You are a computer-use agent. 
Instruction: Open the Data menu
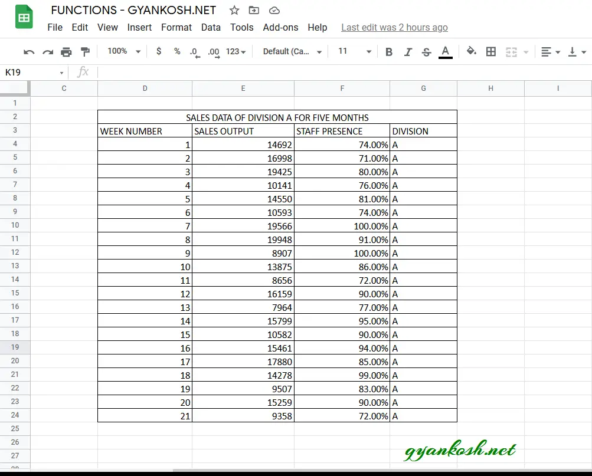[211, 27]
